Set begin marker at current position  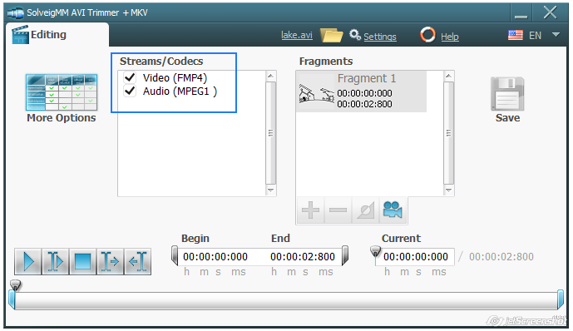click(x=110, y=262)
